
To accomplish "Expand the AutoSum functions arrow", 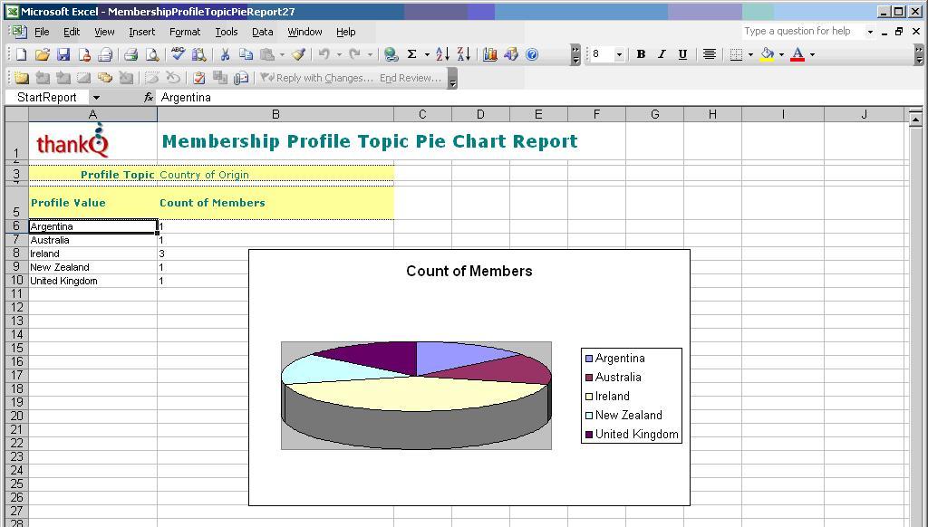I will coord(427,54).
